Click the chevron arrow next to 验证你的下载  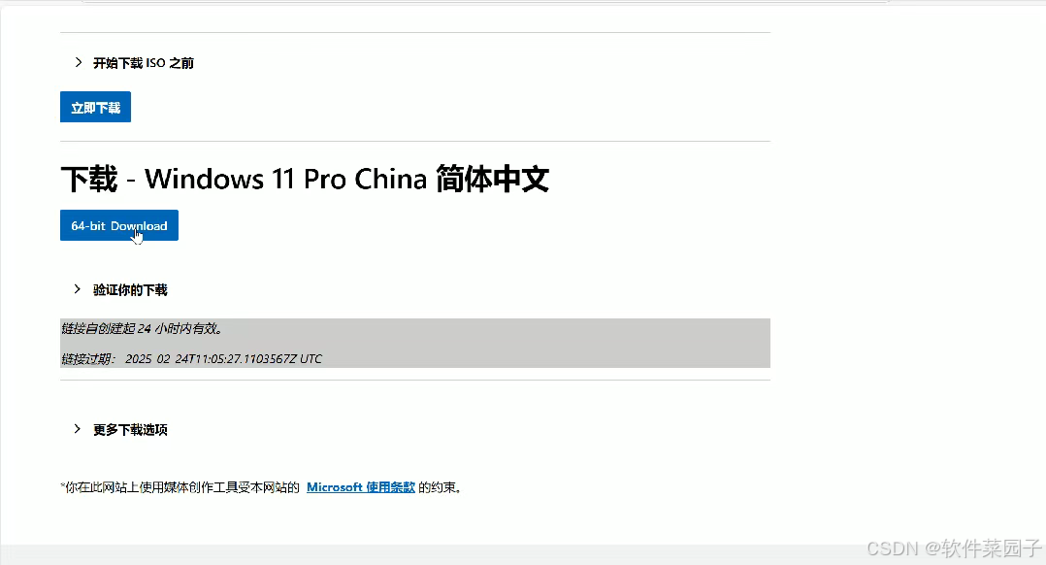(x=78, y=289)
